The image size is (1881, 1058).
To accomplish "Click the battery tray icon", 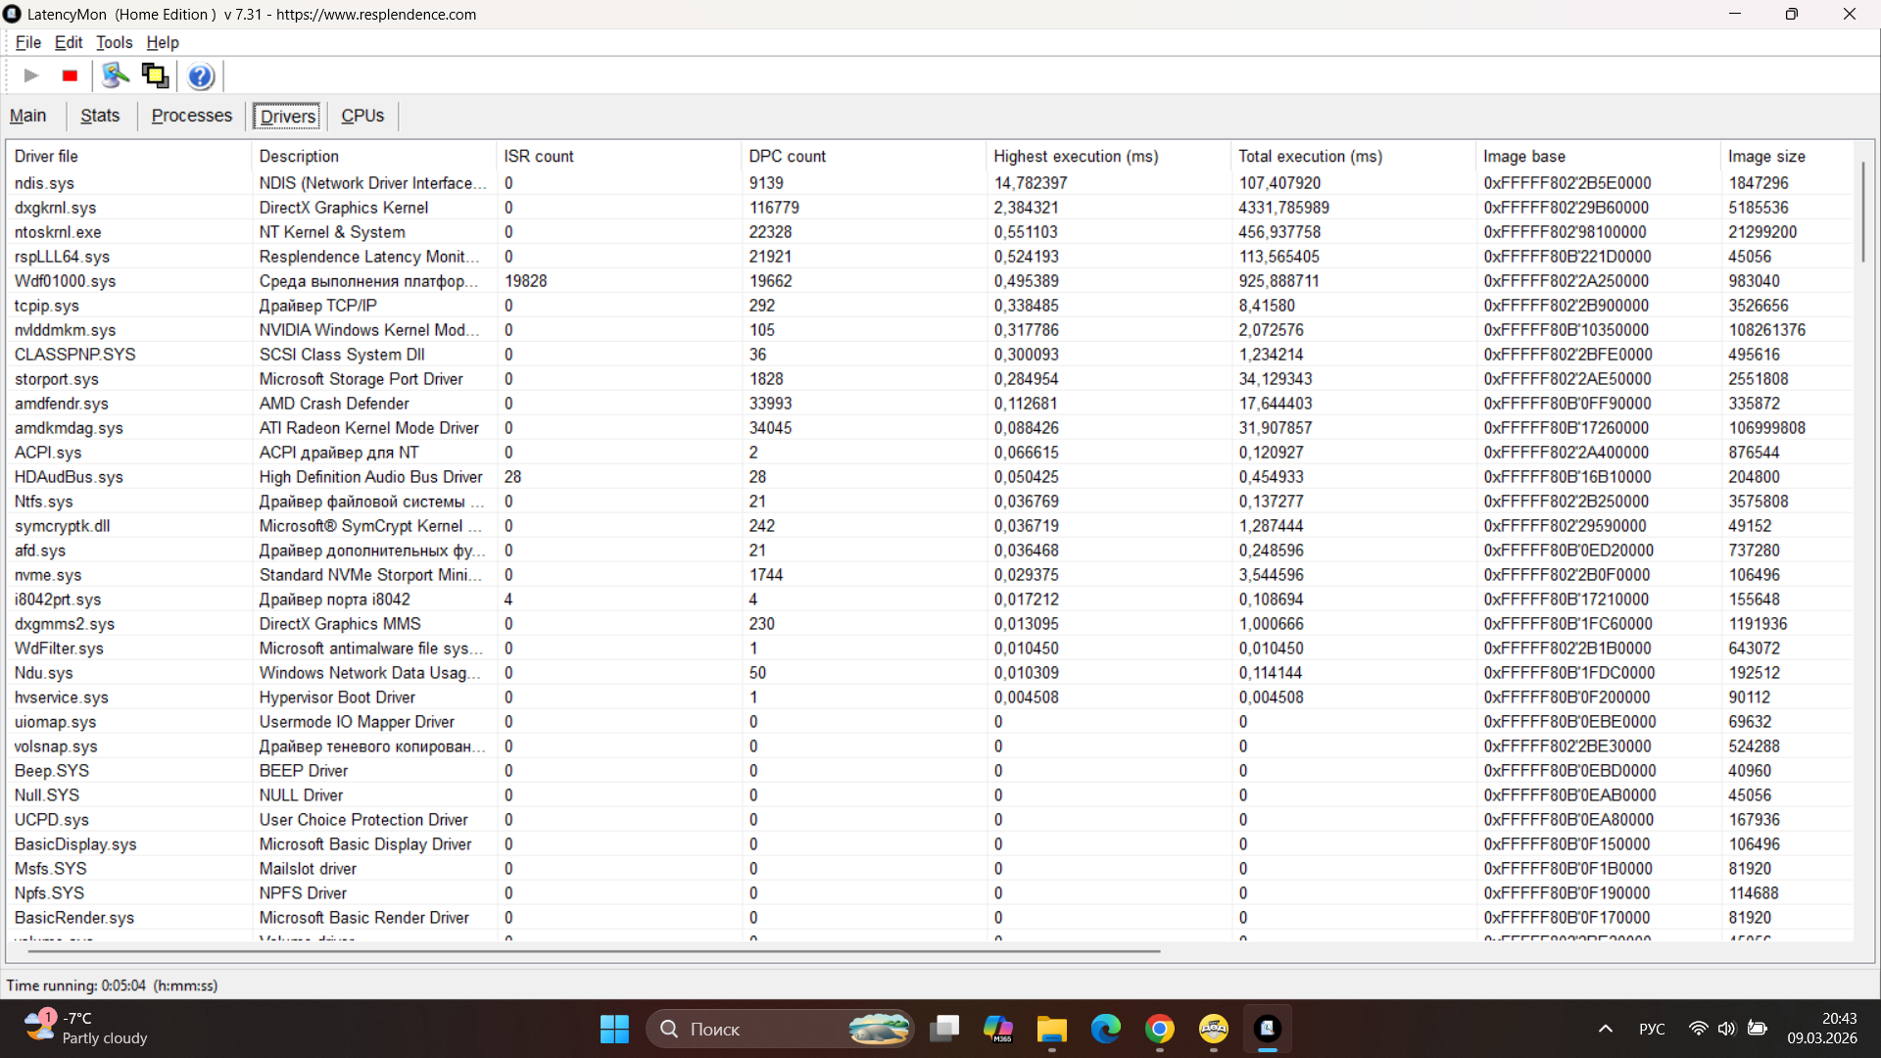I will click(1758, 1029).
